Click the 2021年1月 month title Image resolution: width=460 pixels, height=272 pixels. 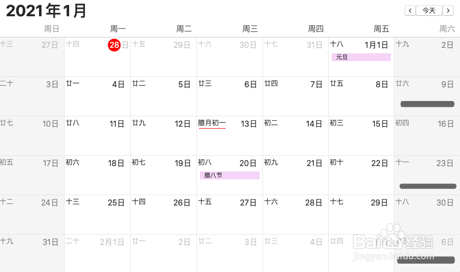[46, 11]
